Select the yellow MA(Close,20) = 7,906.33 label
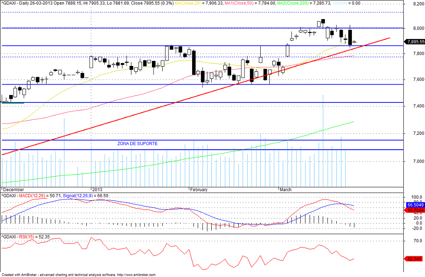425x277 pixels. [199, 3]
